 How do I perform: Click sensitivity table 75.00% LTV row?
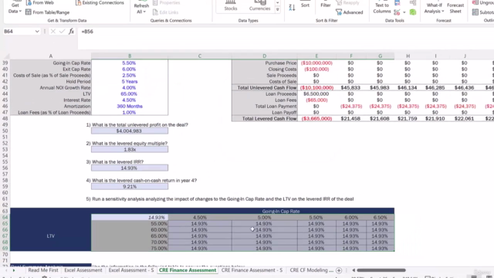point(130,249)
